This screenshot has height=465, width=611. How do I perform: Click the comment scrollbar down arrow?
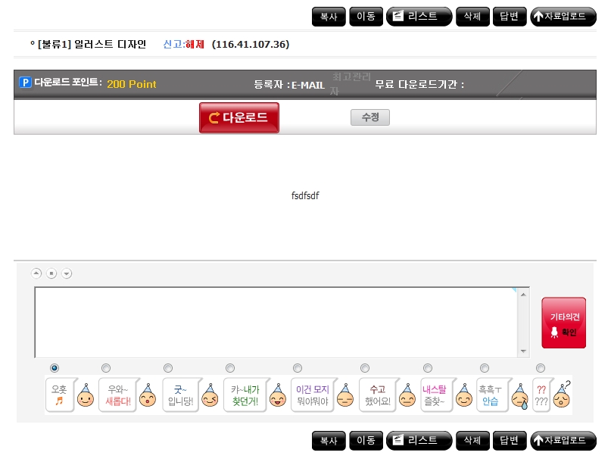click(x=523, y=351)
